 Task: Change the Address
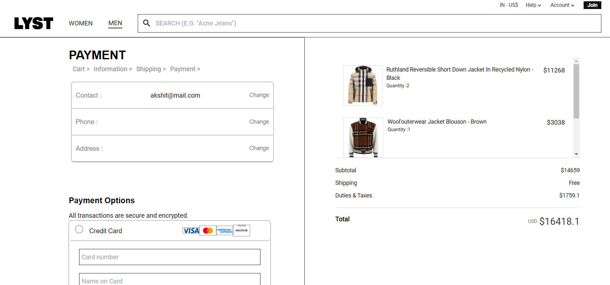click(259, 148)
